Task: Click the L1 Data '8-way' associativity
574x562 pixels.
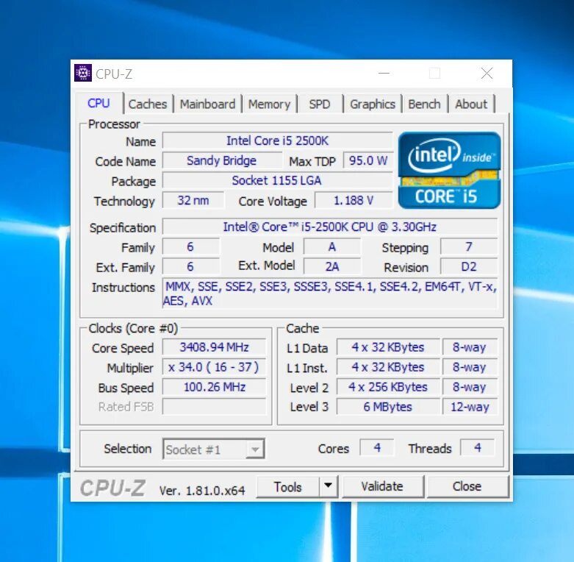Action: 470,347
